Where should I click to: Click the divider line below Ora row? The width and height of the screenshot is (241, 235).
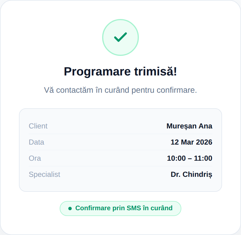(x=120, y=166)
